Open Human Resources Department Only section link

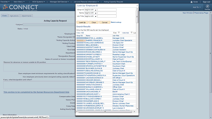click(36, 92)
